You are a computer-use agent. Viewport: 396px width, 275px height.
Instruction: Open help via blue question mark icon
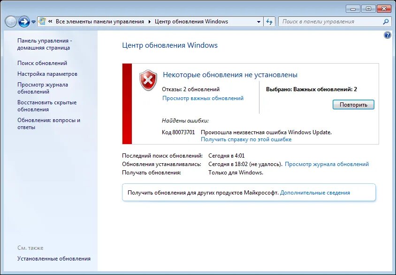[x=388, y=35]
